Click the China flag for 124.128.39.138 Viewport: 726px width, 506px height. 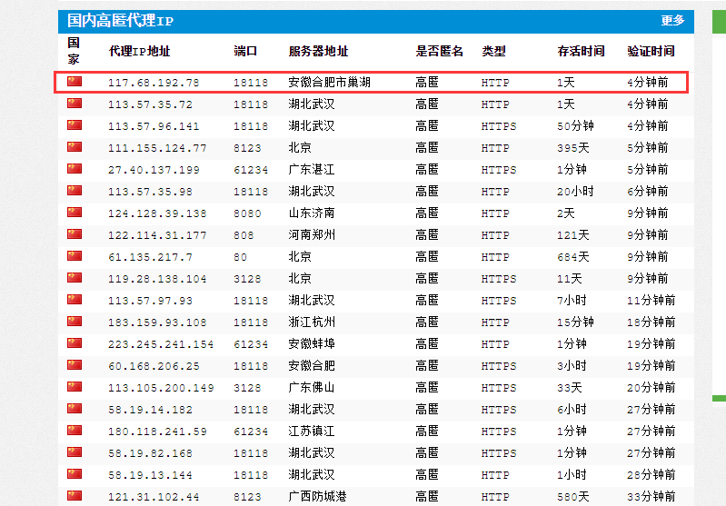click(75, 212)
